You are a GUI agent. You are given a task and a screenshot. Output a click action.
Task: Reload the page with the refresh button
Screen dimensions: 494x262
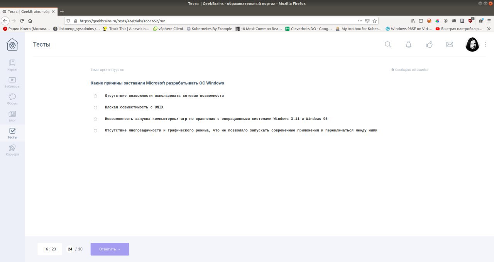point(22,21)
